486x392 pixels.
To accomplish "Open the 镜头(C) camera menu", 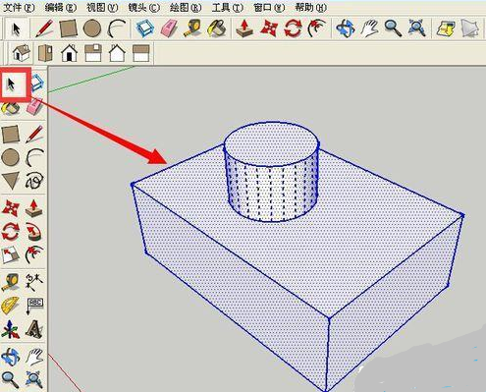I will coord(144,7).
